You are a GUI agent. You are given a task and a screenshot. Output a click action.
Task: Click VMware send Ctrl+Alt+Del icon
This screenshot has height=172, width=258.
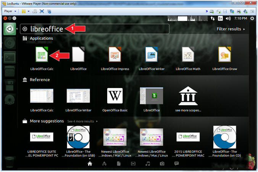35,11
